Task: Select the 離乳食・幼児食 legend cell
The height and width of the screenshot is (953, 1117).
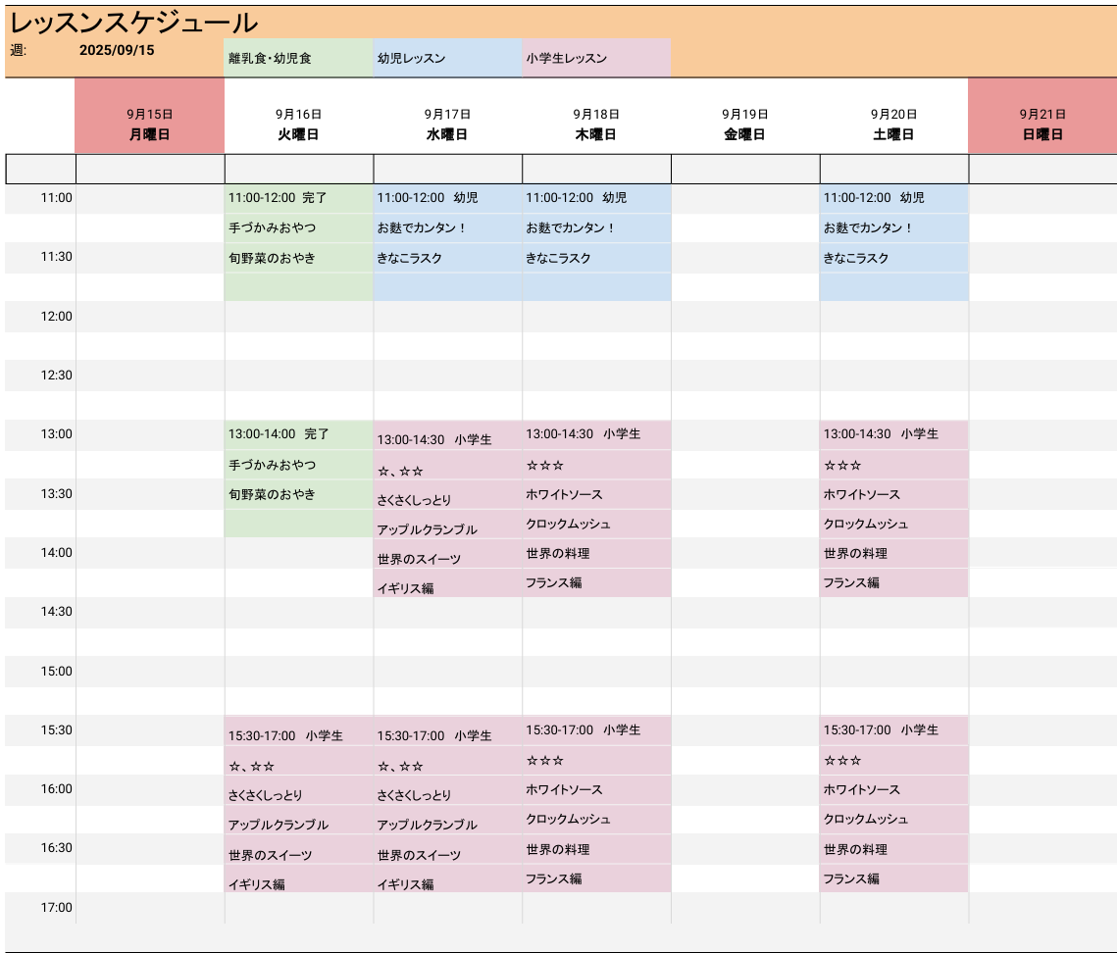Action: click(298, 58)
